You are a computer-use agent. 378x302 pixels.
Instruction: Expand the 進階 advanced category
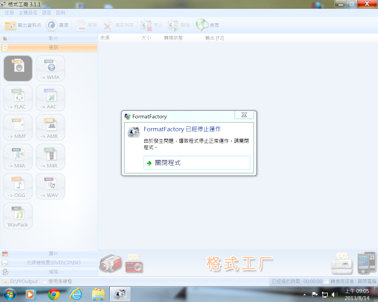pos(49,272)
